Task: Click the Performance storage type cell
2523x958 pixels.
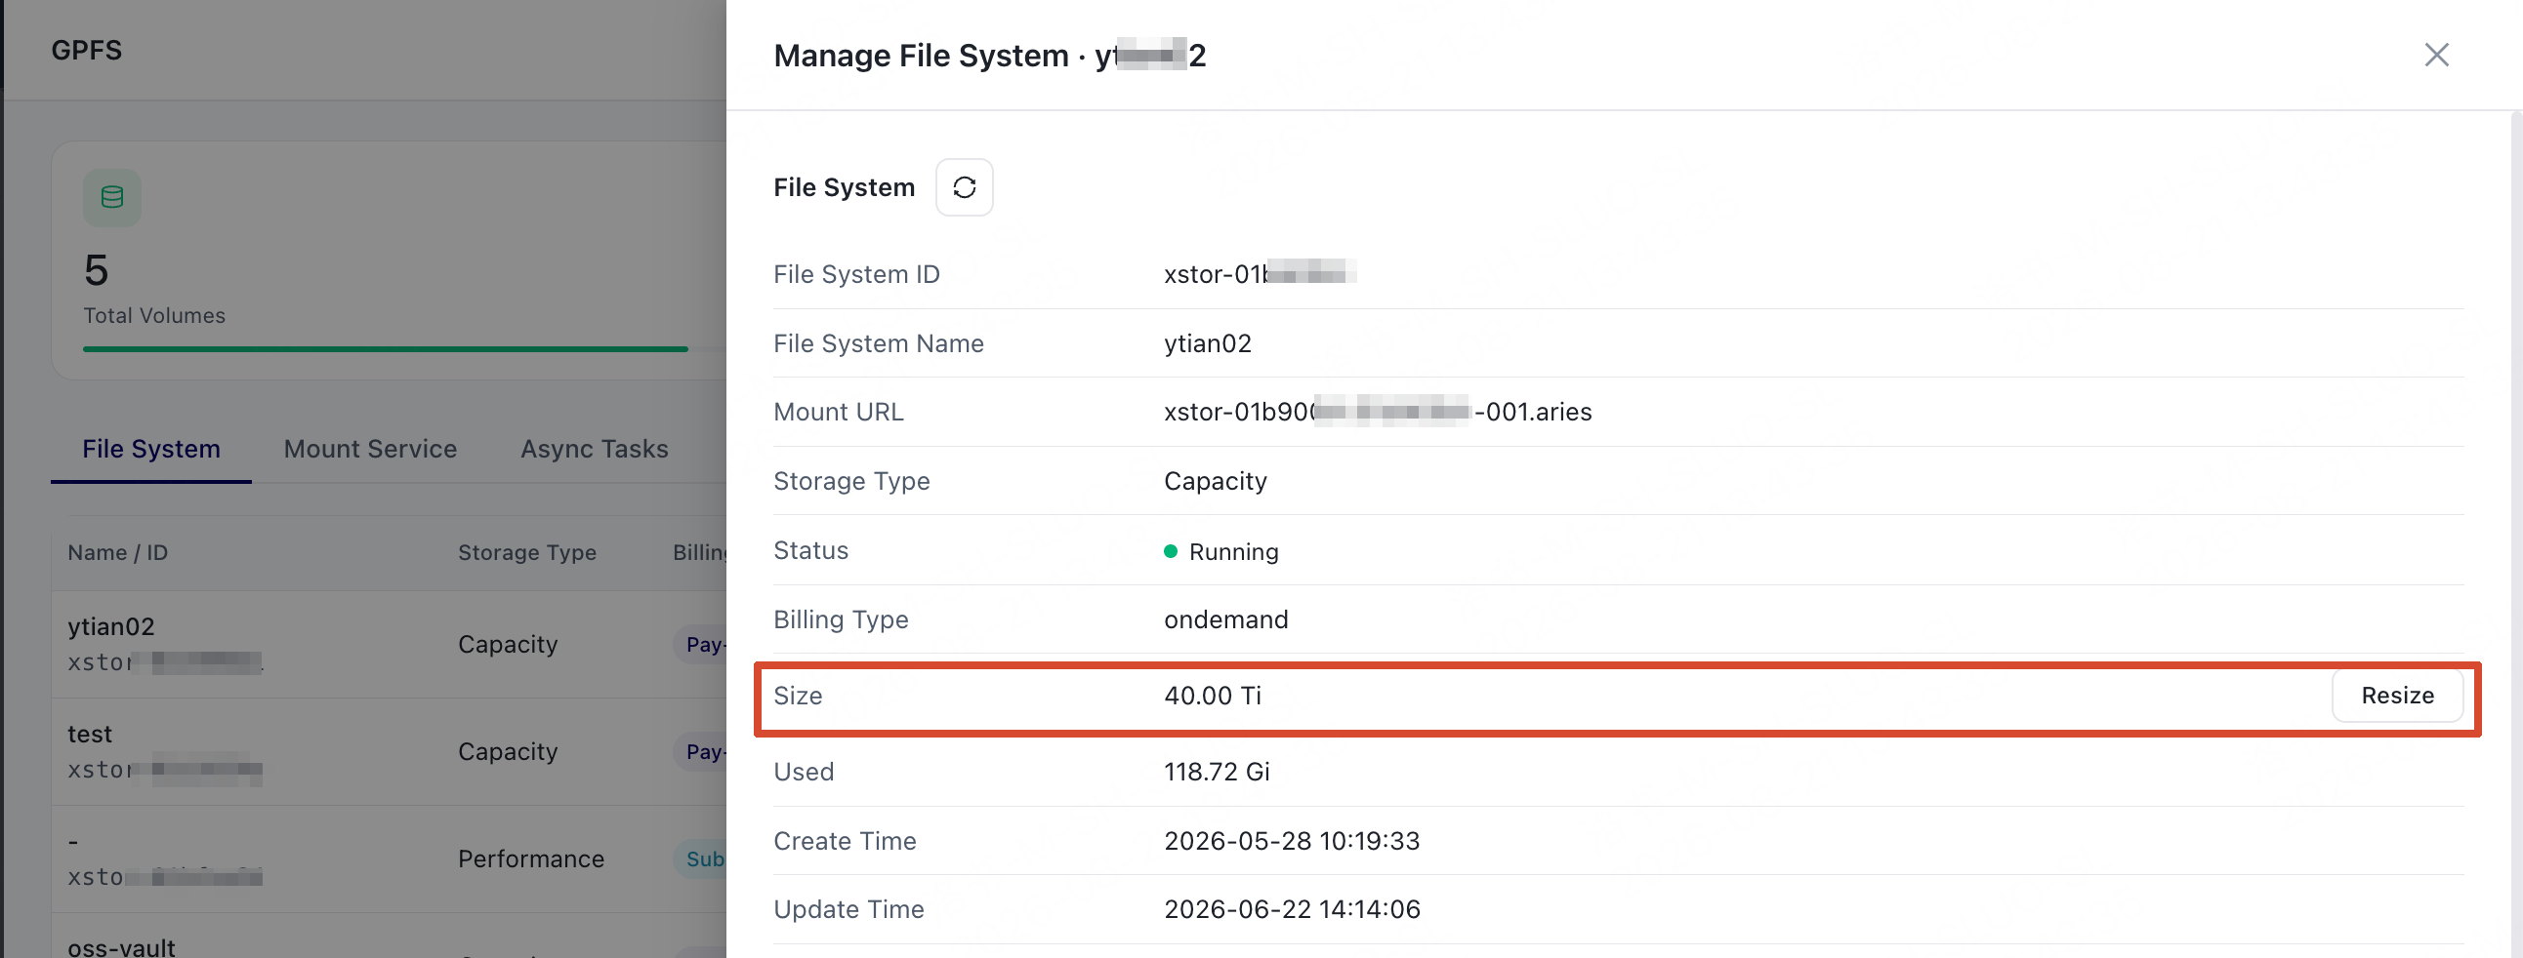Action: pyautogui.click(x=531, y=859)
